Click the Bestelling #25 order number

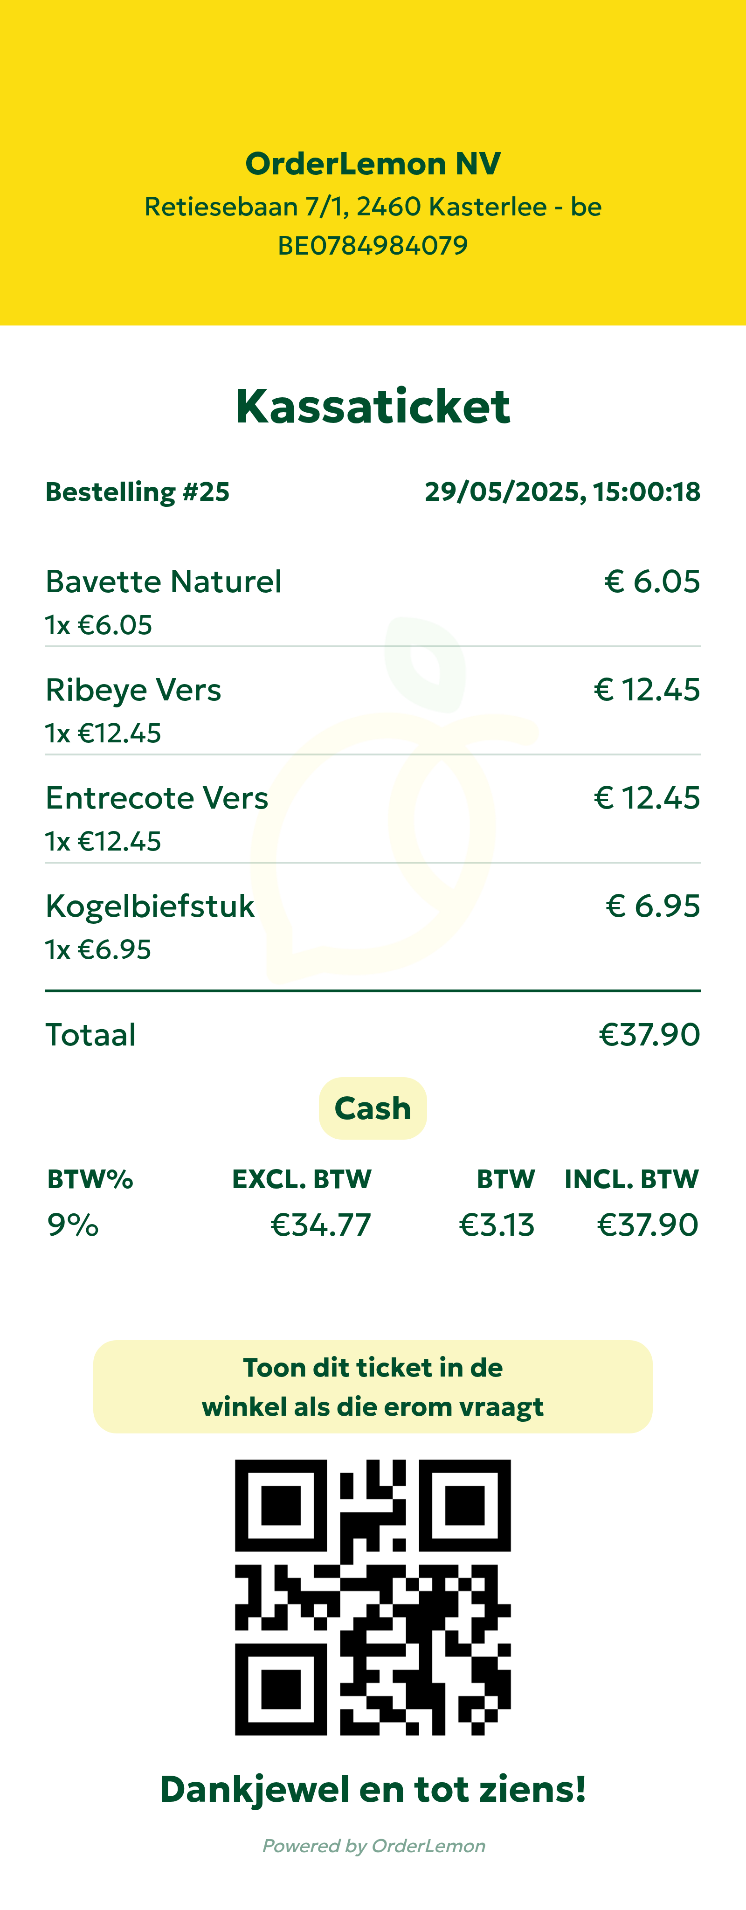point(138,491)
